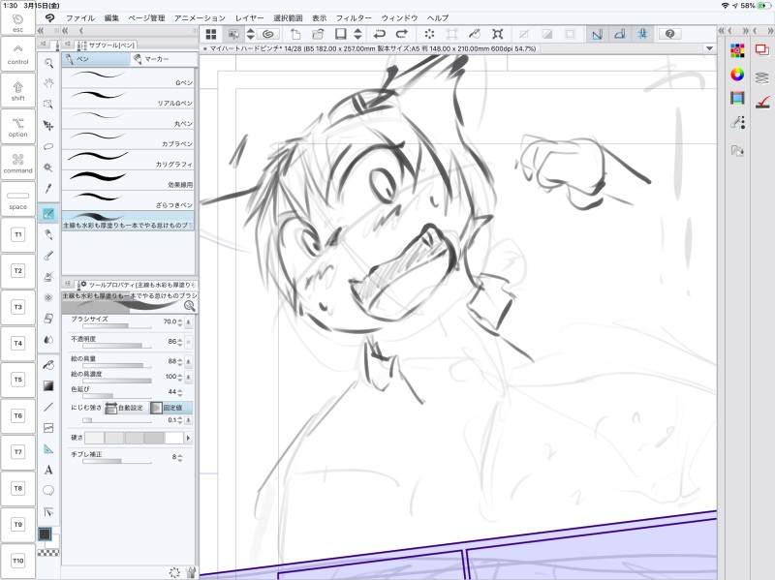Toggle the option modifier key

pos(17,127)
